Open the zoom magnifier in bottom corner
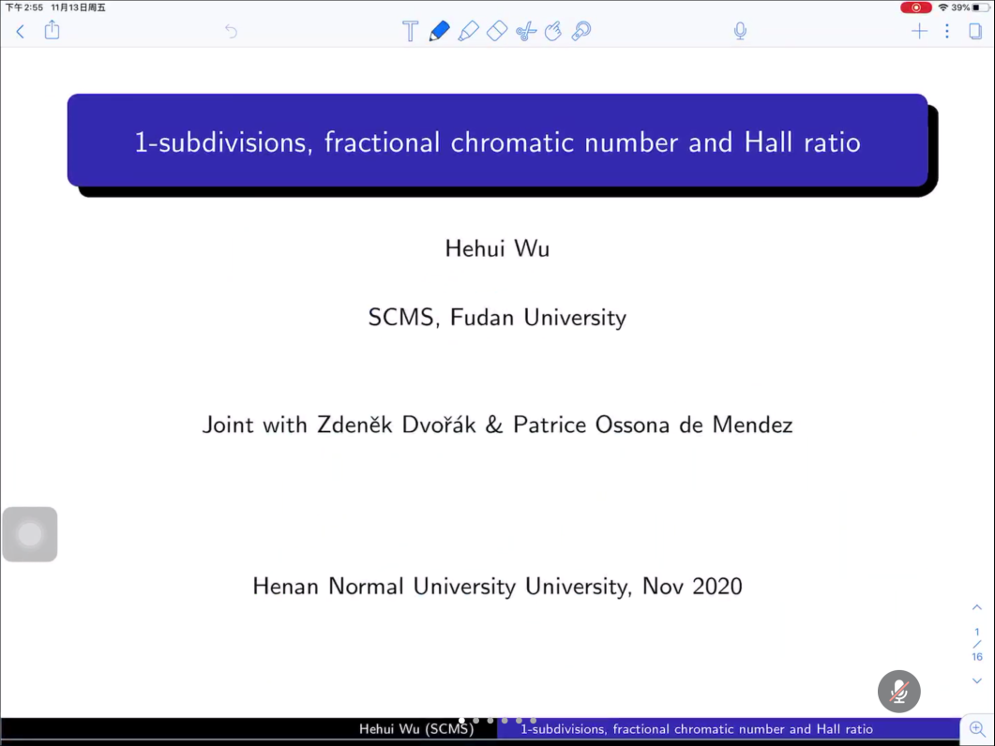Screen dimensions: 995x746 pos(977,729)
